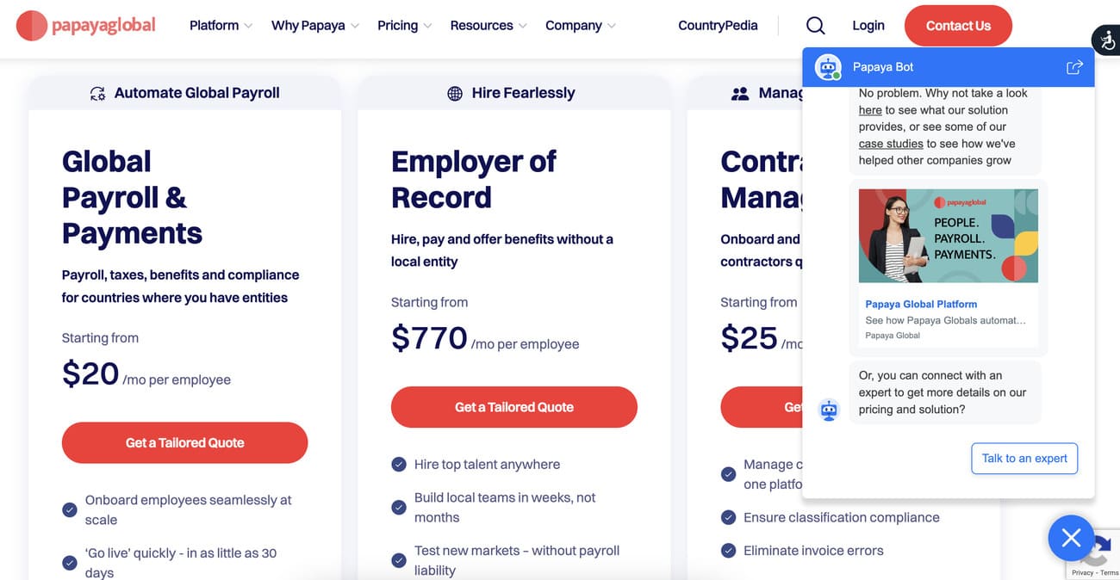Click the globe icon beside Hire Fearlessly
The image size is (1120, 580).
click(455, 94)
